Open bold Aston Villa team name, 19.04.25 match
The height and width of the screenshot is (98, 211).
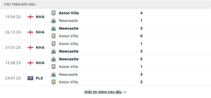69,13
